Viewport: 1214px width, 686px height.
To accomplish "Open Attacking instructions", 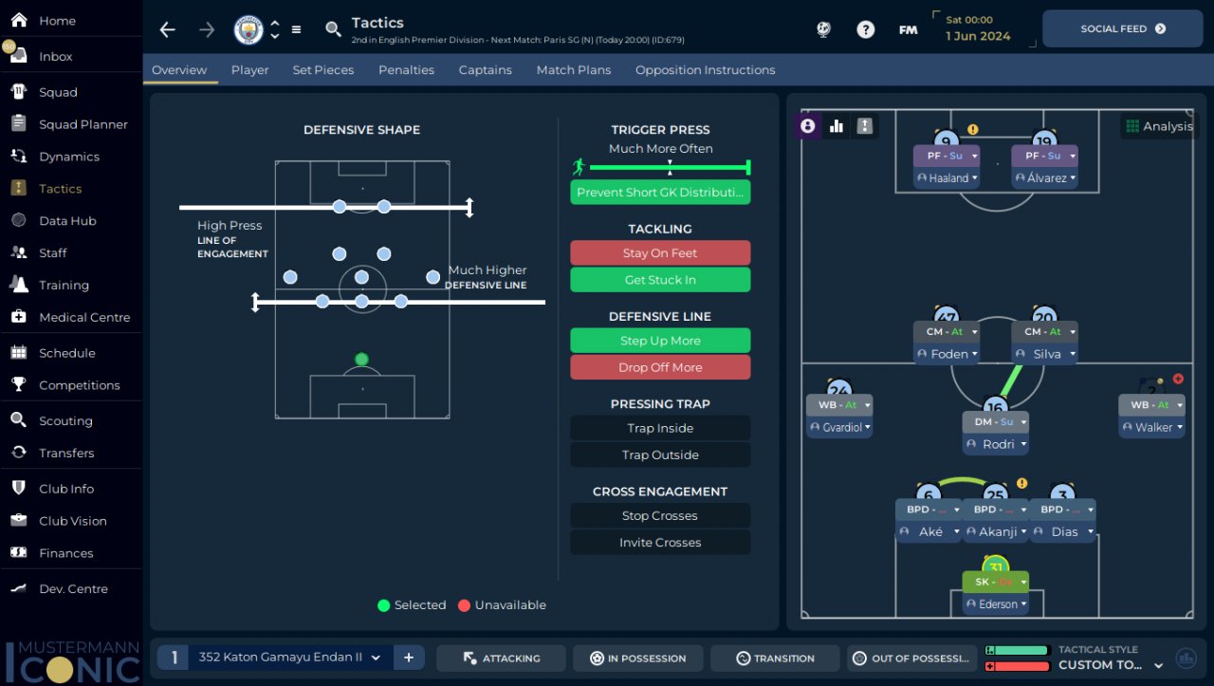I will coord(501,658).
